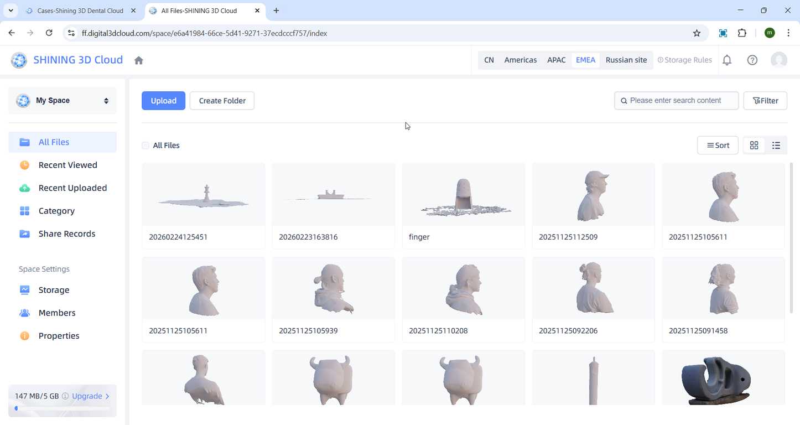Switch to Cases-Shining 3D Dental Cloud tab
The image size is (800, 425).
pos(80,11)
